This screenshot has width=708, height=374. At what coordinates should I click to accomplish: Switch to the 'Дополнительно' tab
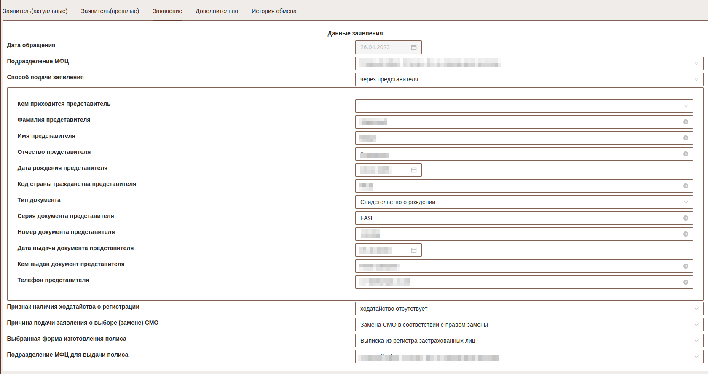click(x=217, y=11)
